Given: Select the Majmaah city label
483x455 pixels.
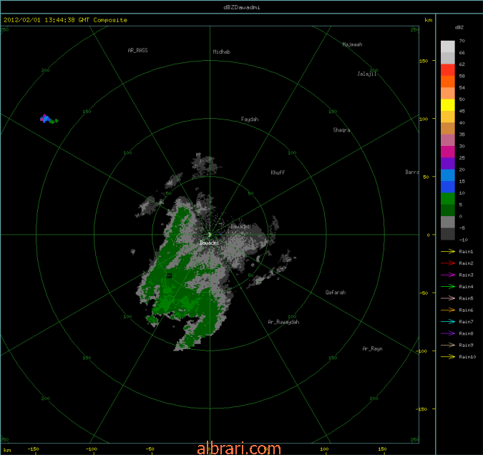Looking at the screenshot, I should click(352, 44).
